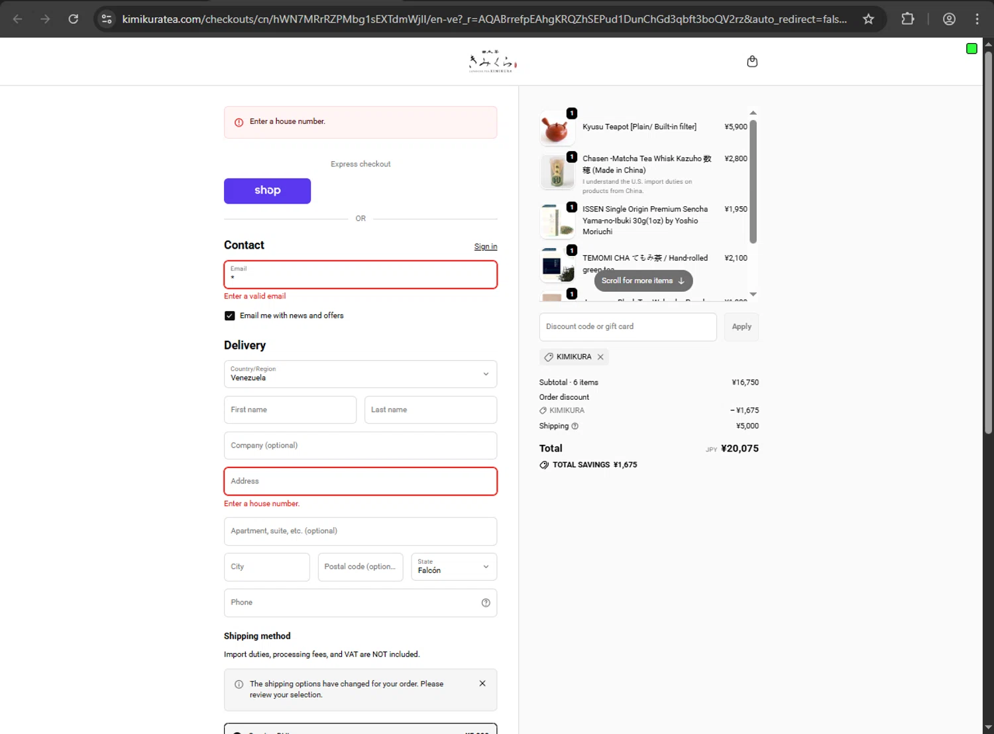Click the green extension indicator square
Viewport: 994px width, 734px height.
(971, 48)
